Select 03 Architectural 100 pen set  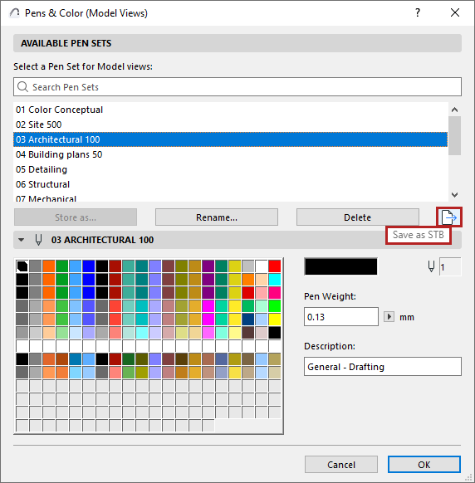pyautogui.click(x=230, y=139)
